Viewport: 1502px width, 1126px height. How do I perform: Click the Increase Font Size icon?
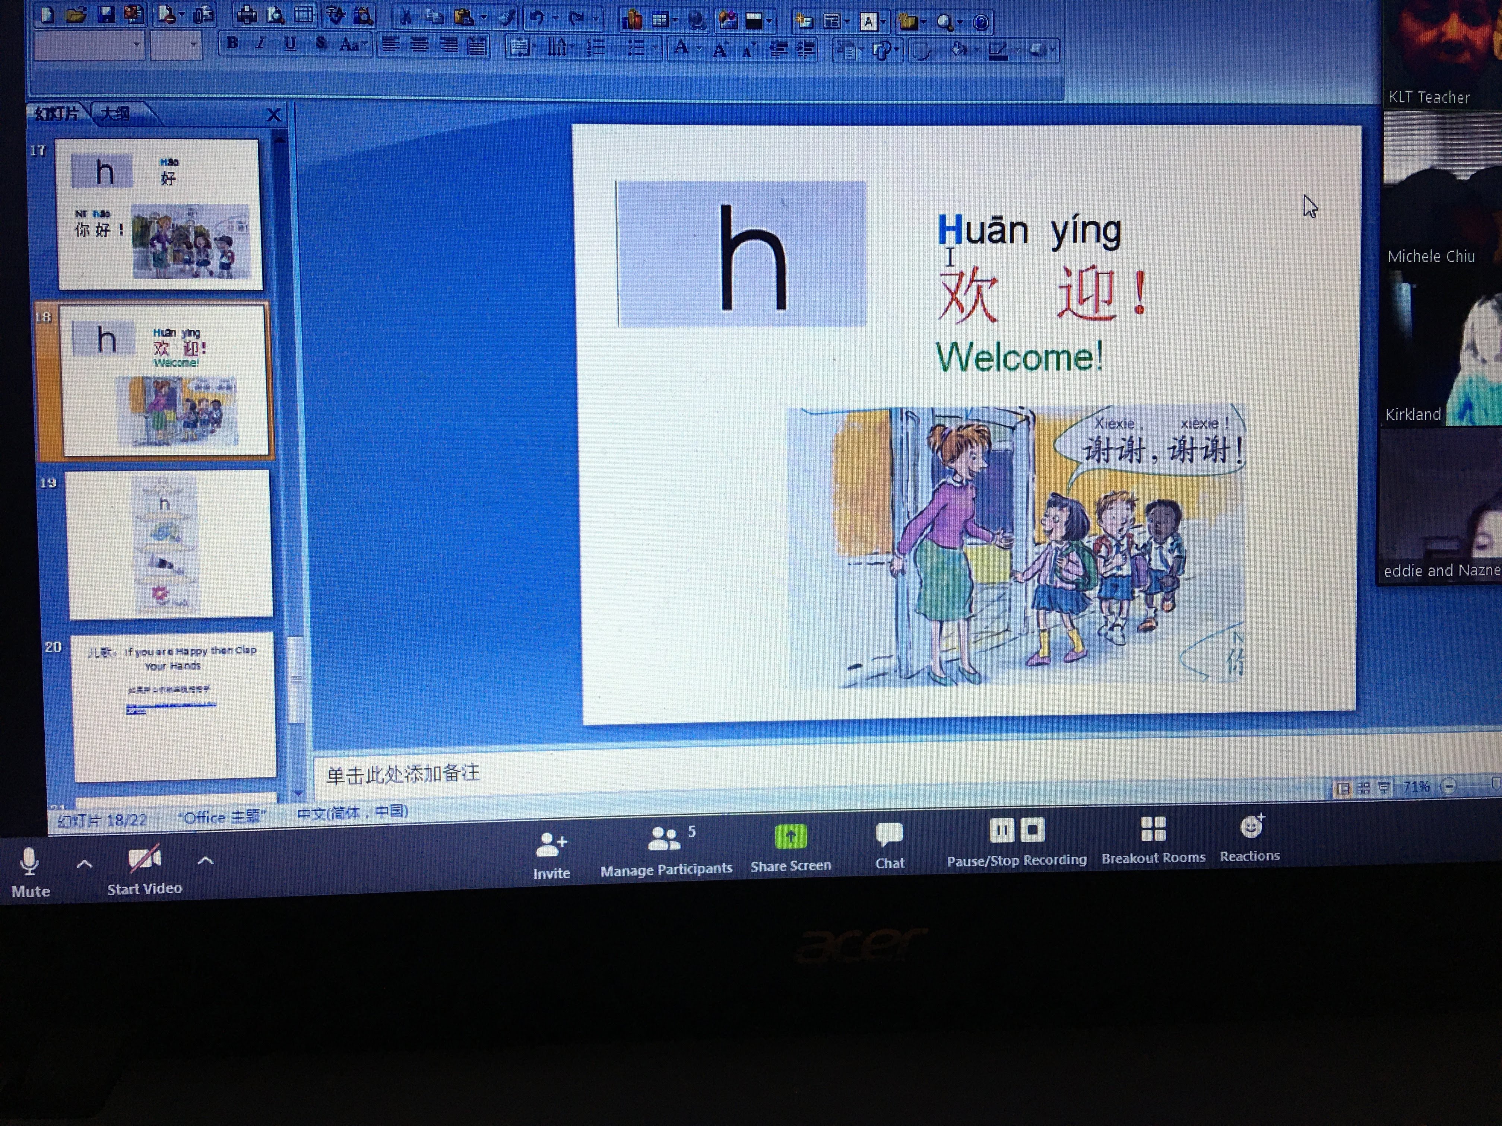coord(720,49)
